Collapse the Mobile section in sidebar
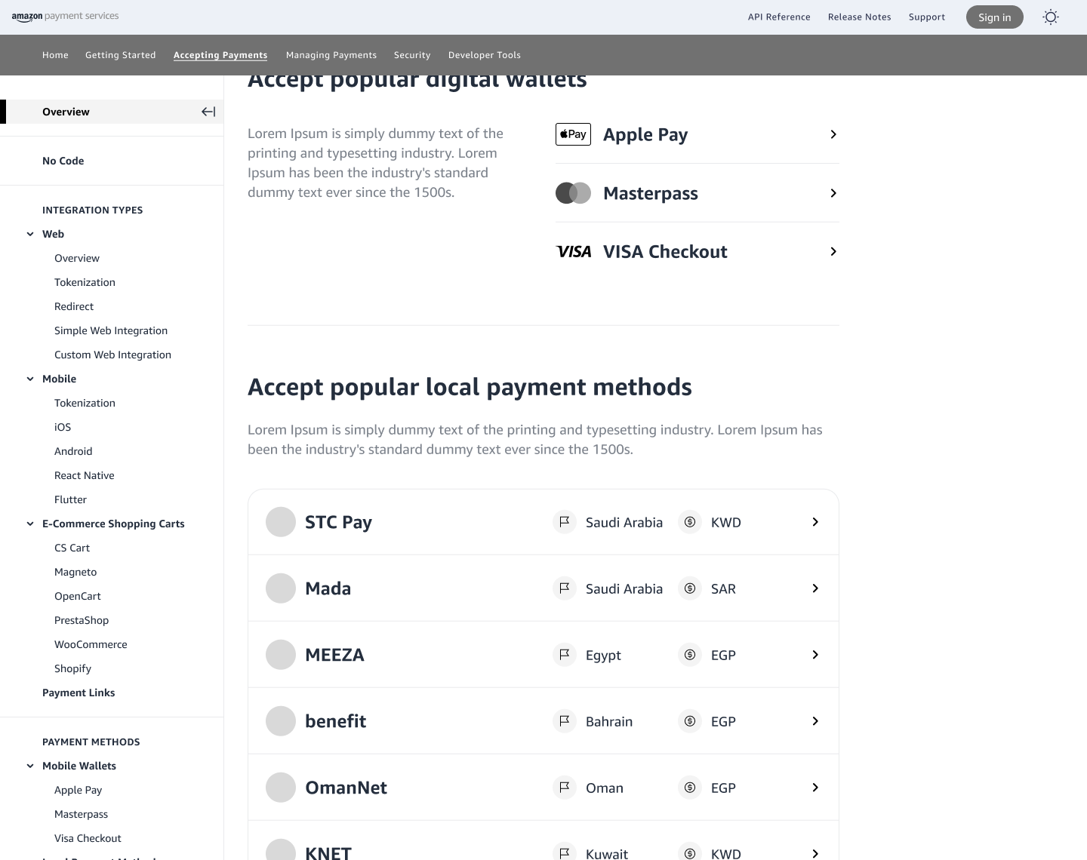 [30, 379]
